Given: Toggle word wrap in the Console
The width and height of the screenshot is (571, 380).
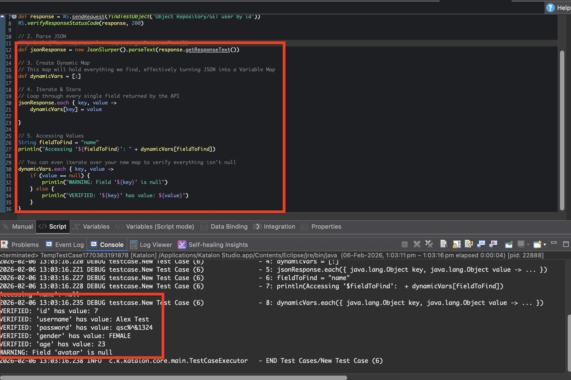Looking at the screenshot, I should [x=469, y=244].
